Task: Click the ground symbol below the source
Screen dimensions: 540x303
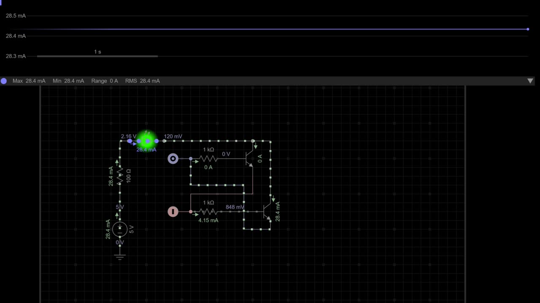Action: [120, 256]
